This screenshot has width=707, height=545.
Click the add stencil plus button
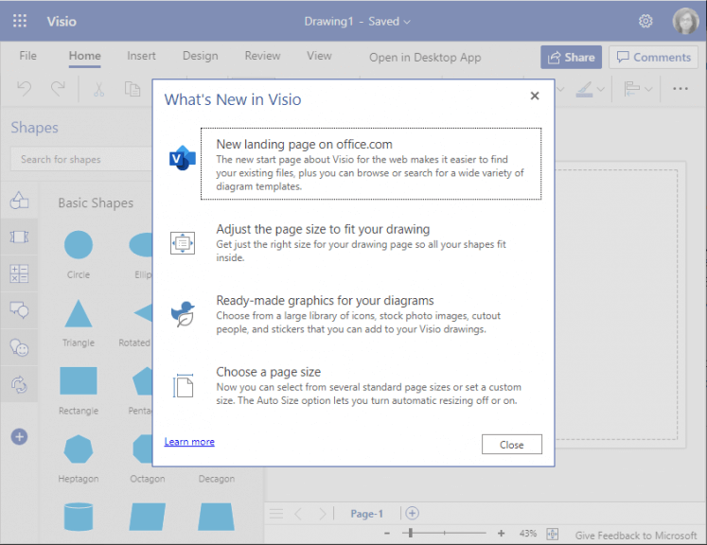[19, 436]
